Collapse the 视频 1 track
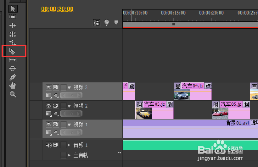This screenshot has height=167, width=258. pyautogui.click(x=69, y=125)
